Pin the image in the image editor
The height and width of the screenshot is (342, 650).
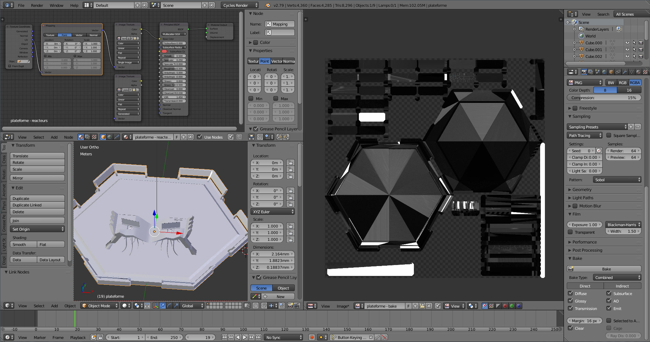(x=438, y=306)
